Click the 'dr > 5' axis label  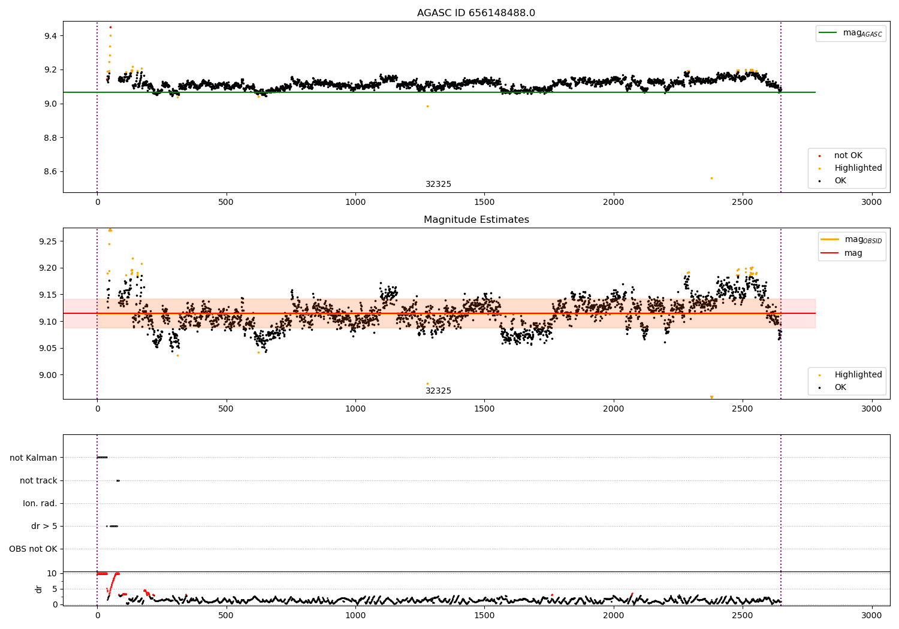click(x=44, y=527)
